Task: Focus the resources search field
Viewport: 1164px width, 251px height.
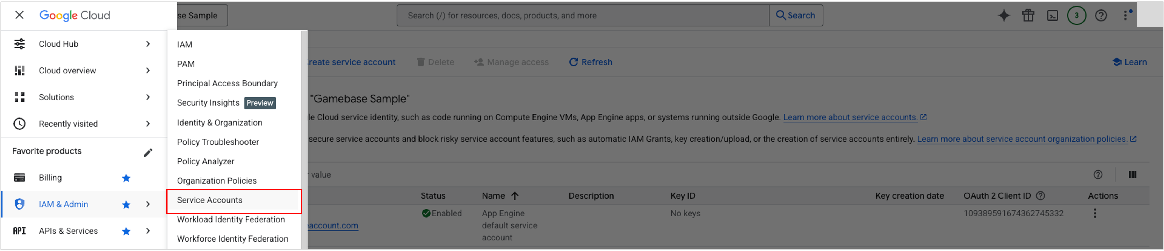Action: pyautogui.click(x=582, y=15)
